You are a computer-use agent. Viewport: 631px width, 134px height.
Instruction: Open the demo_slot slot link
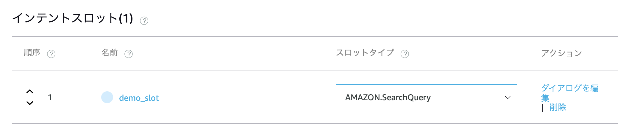(x=139, y=98)
